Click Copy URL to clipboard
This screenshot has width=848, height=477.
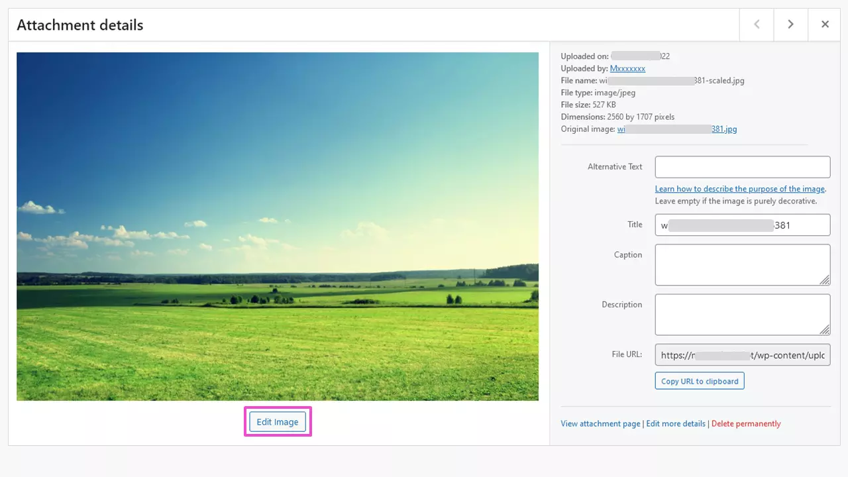[699, 380]
